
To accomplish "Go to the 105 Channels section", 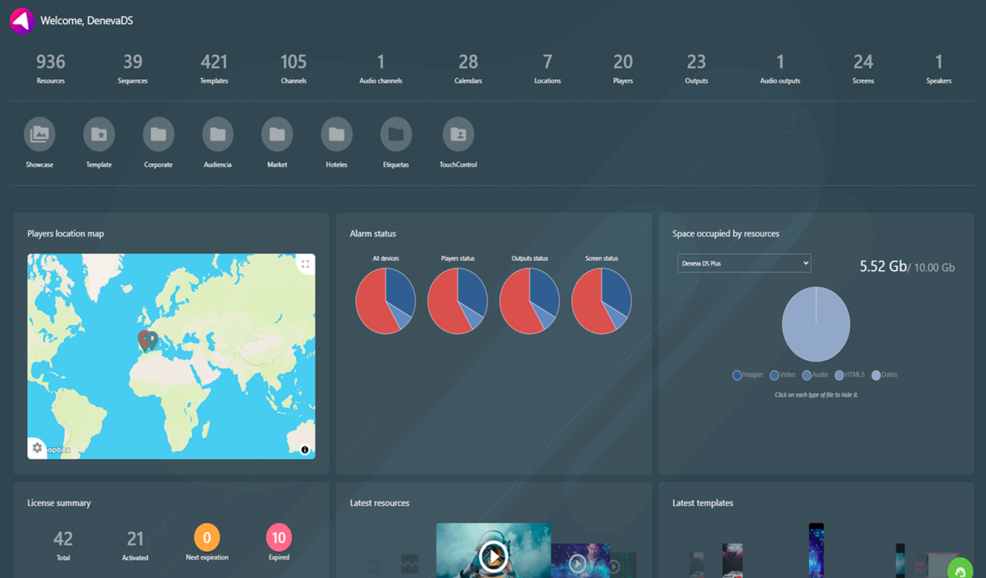I will (293, 67).
